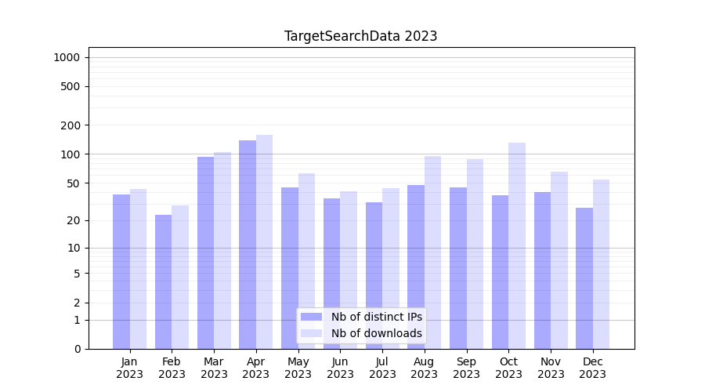Select the 'Nb of downloads' legend label
The width and height of the screenshot is (705, 392).
[376, 333]
